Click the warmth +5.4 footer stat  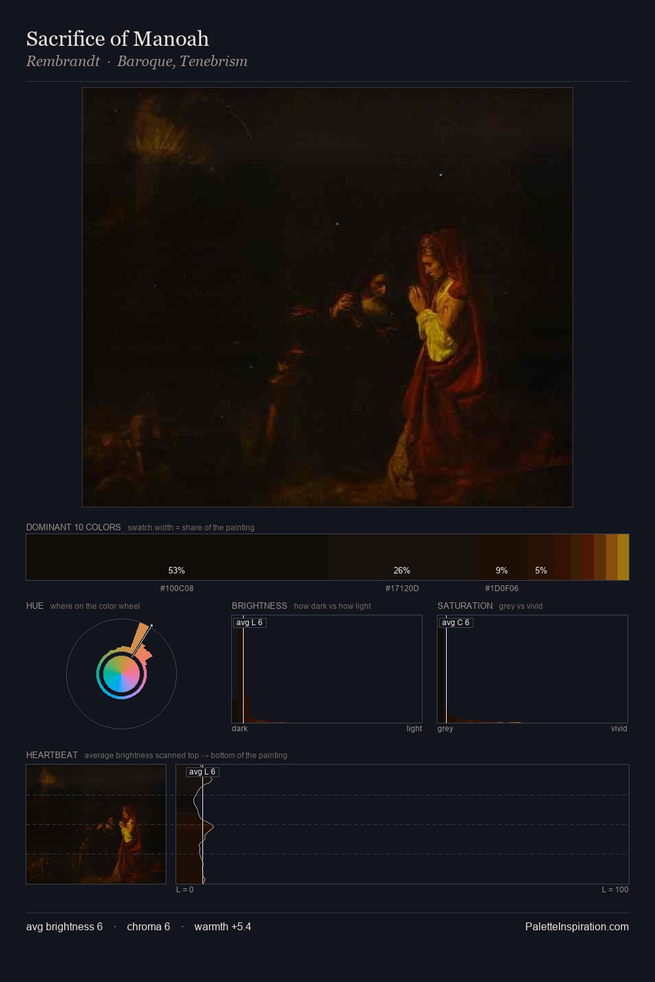tap(223, 927)
